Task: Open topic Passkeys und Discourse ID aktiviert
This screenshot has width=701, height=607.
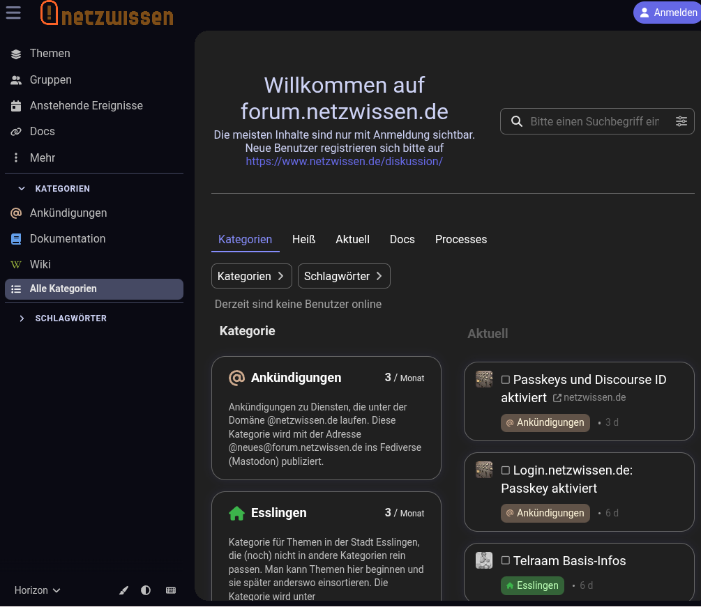Action: (583, 389)
